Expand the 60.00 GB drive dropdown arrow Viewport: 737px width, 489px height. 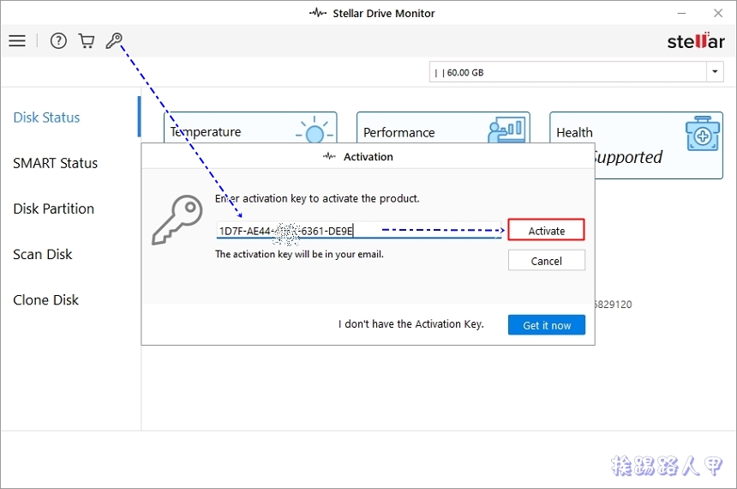pyautogui.click(x=715, y=72)
